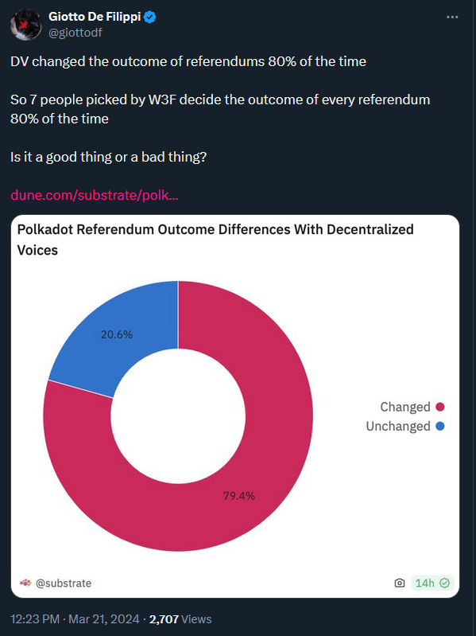Select the Changed legend label text
Screen dimensions: 476x636
[x=405, y=407]
